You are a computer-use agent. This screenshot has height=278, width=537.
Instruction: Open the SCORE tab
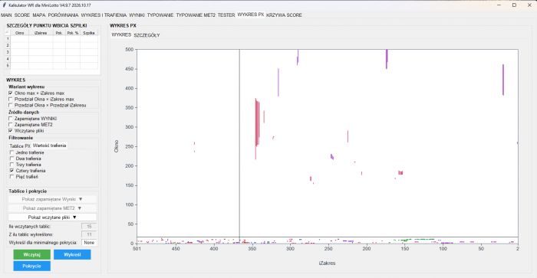click(22, 15)
